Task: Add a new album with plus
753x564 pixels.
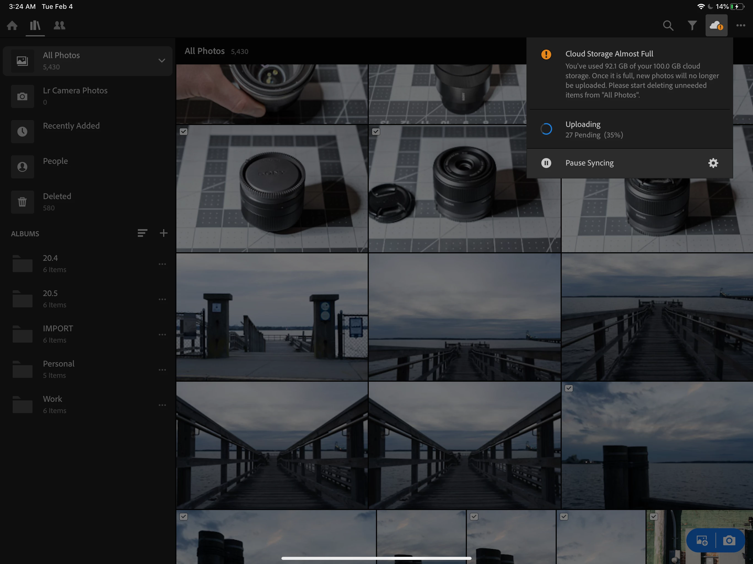Action: click(164, 233)
